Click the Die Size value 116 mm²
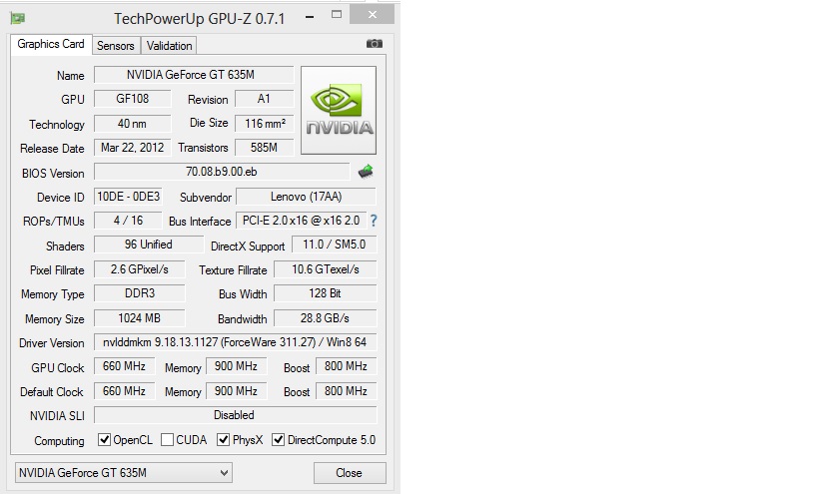Image resolution: width=818 pixels, height=494 pixels. [x=264, y=124]
